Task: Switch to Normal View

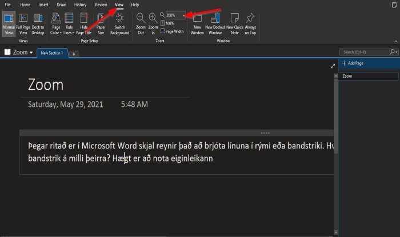Action: pyautogui.click(x=9, y=23)
